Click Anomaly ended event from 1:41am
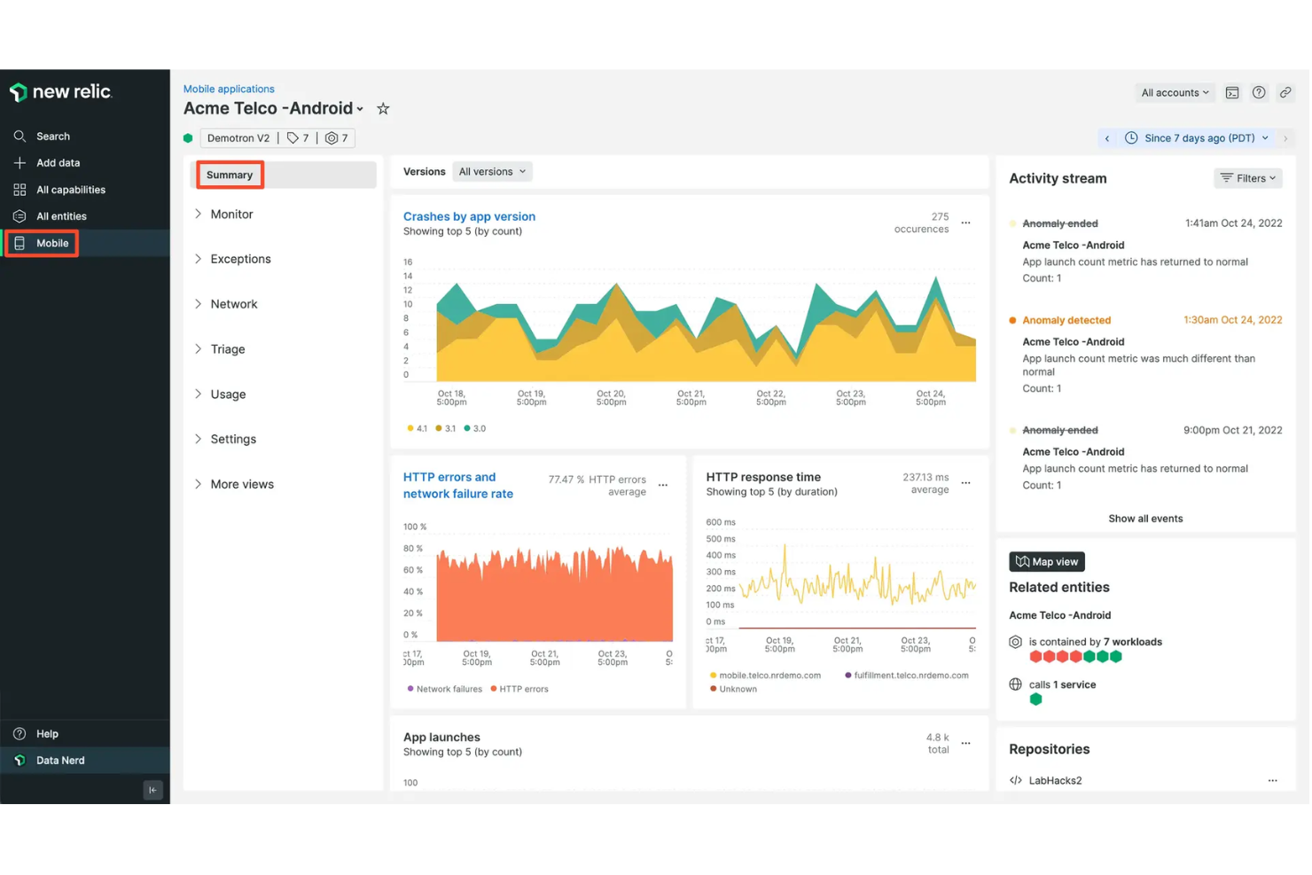 click(1060, 223)
